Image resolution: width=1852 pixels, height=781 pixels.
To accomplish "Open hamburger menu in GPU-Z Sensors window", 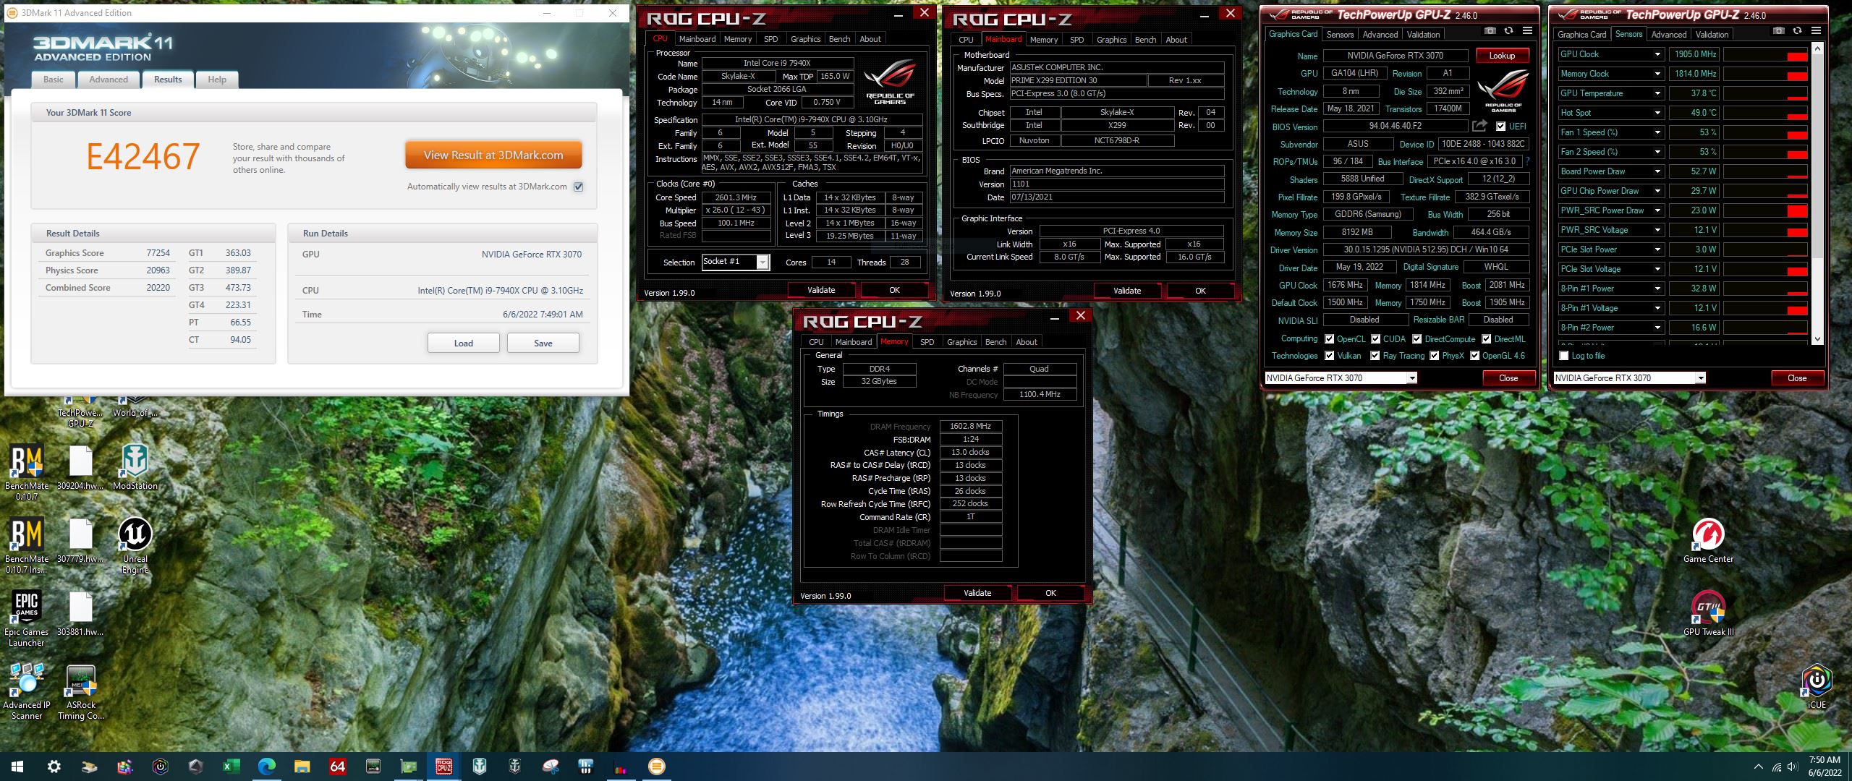I will (1816, 31).
